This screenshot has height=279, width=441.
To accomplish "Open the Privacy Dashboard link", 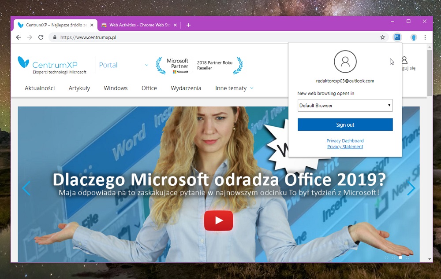I will (x=345, y=141).
